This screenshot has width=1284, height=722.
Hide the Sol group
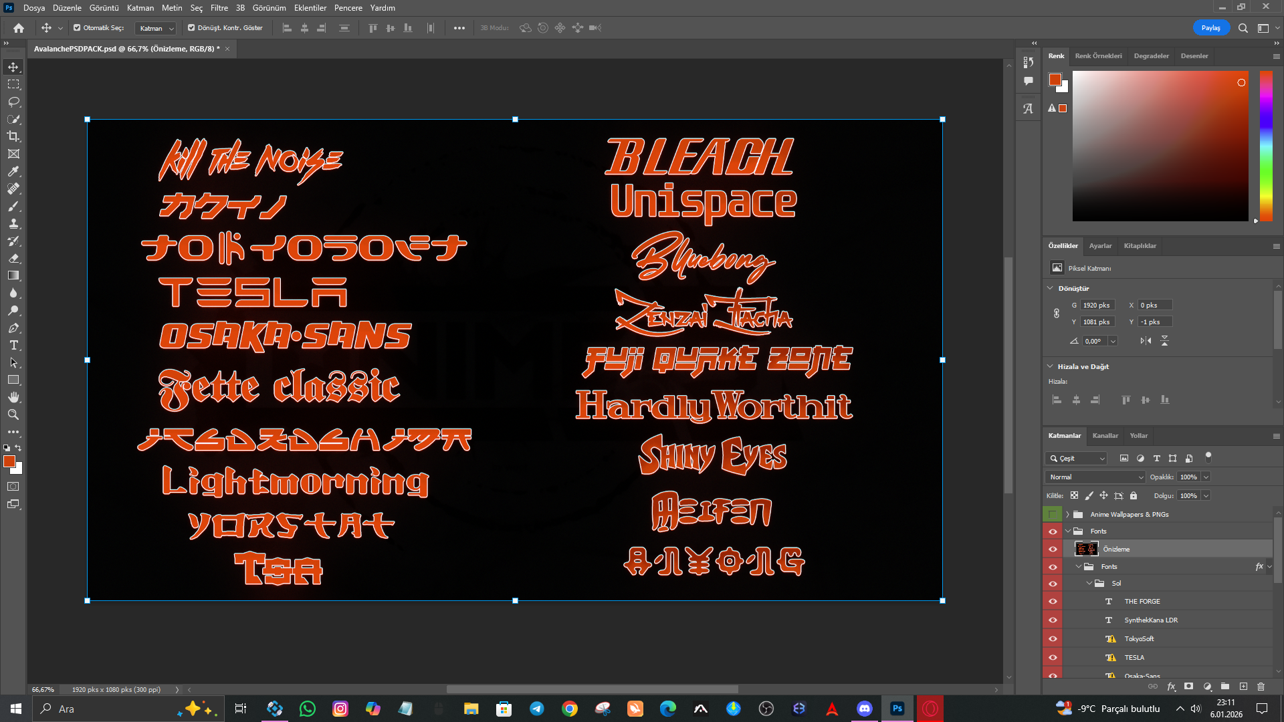[1053, 584]
